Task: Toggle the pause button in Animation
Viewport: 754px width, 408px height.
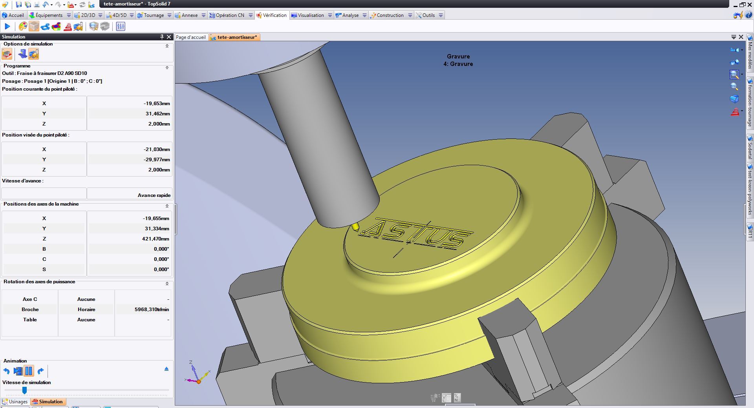Action: tap(29, 371)
